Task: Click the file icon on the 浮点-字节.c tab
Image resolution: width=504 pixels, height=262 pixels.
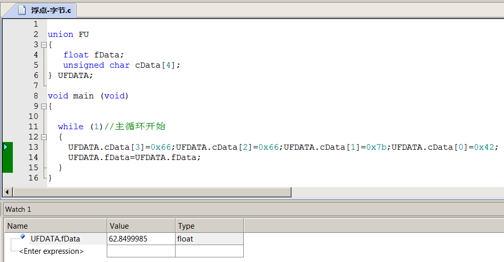Action: [x=22, y=10]
